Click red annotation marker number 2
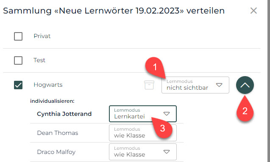Image resolution: width=270 pixels, height=162 pixels. (245, 110)
